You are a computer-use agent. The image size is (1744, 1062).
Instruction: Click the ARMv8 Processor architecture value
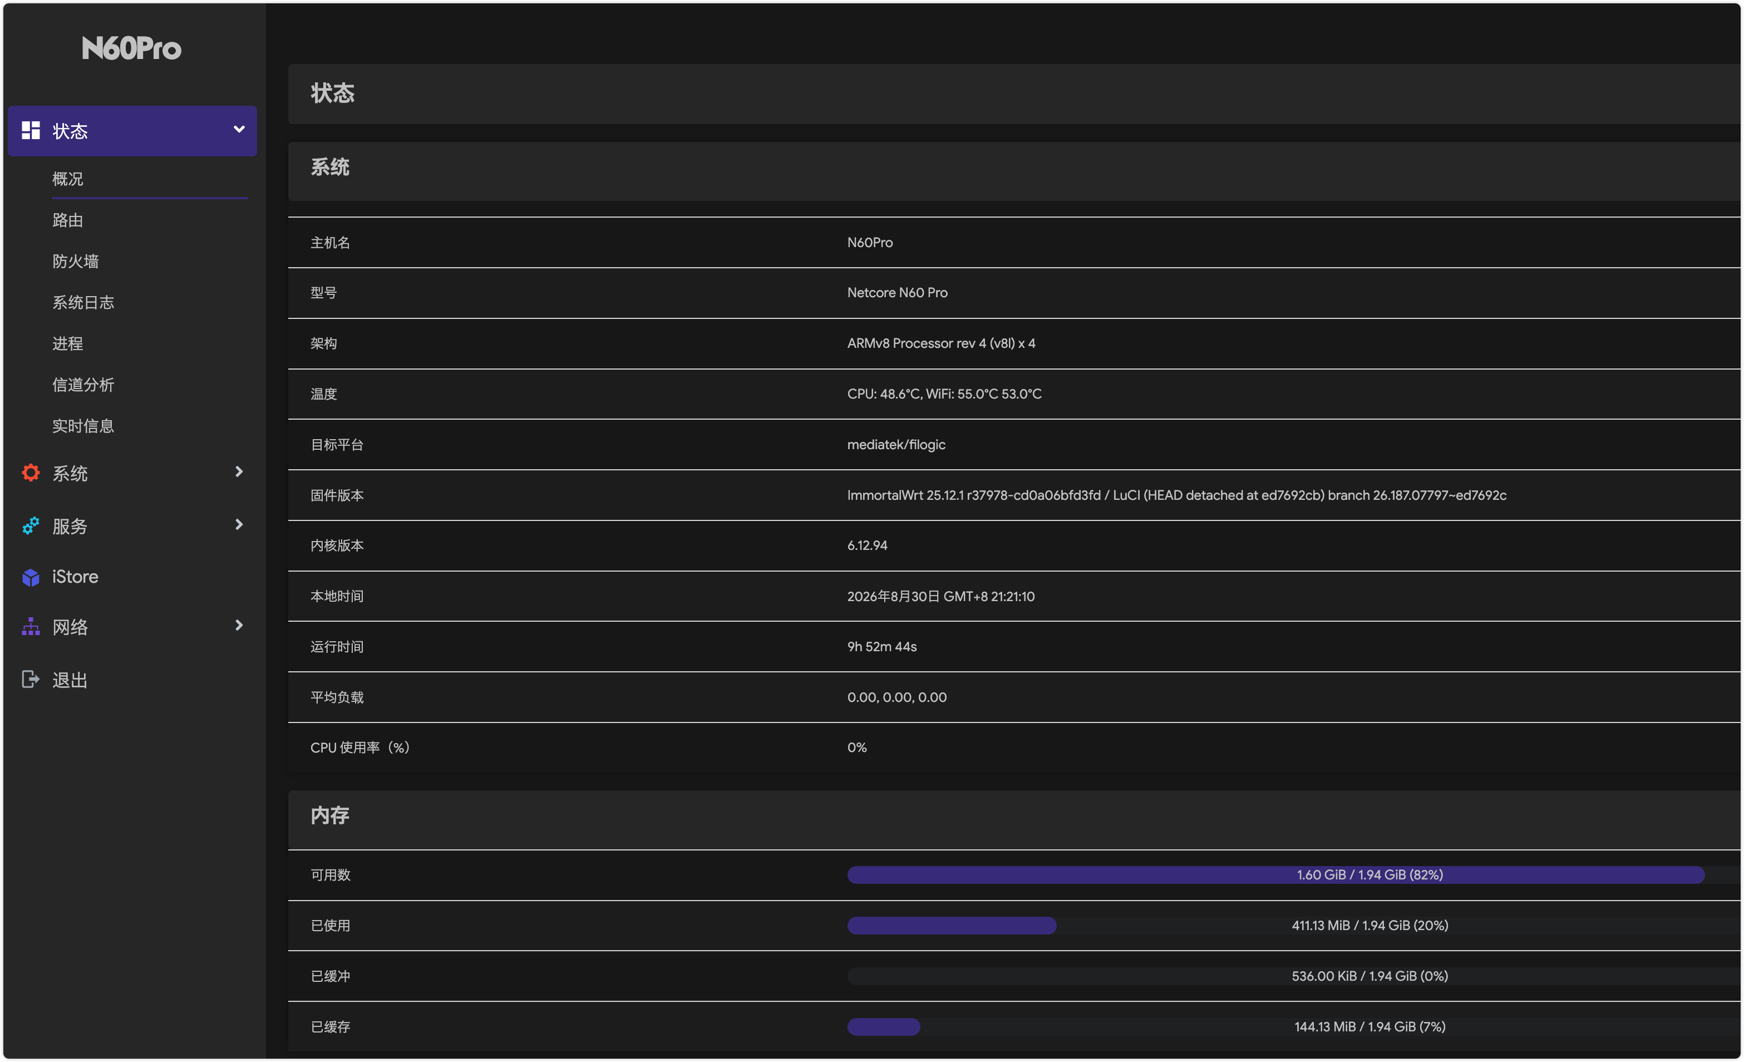click(x=942, y=343)
